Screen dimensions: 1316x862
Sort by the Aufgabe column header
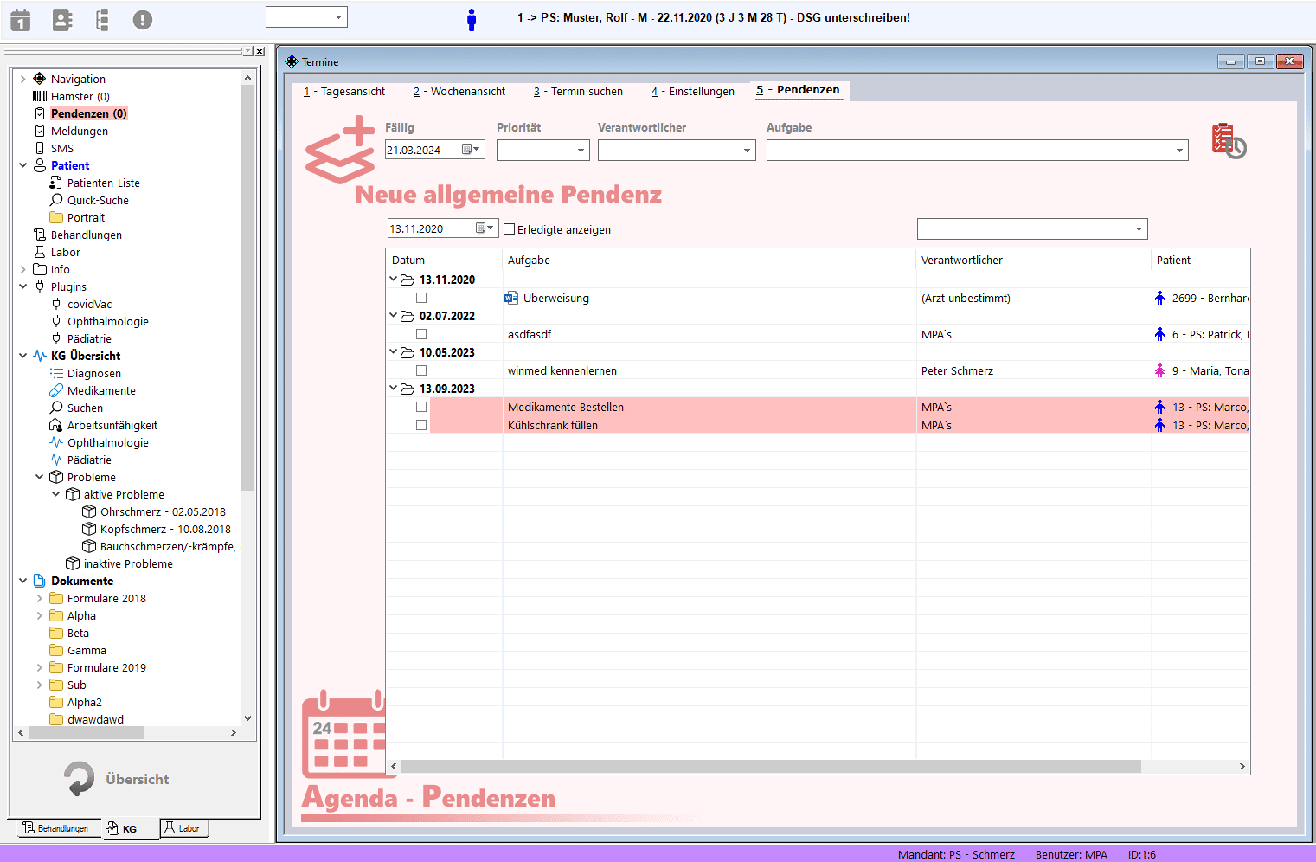click(709, 260)
